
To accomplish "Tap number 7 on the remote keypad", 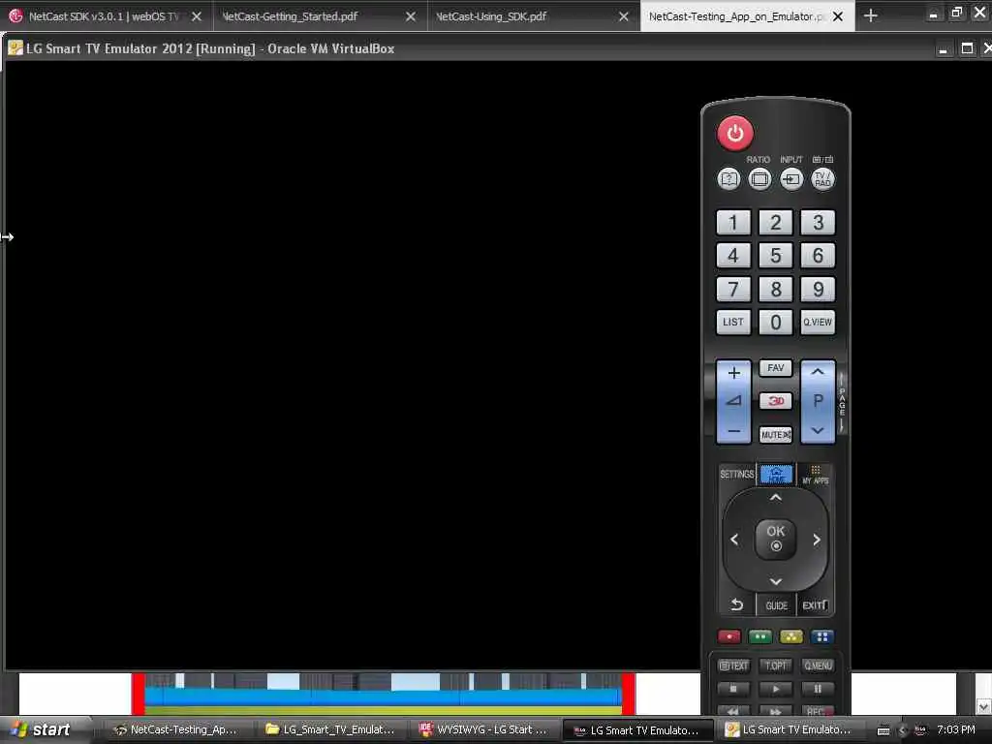I will 733,289.
